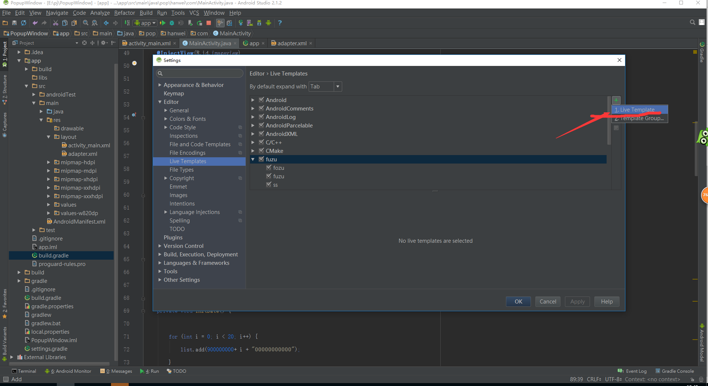Screen dimensions: 708x386
Task: Choose Template Group from the add popup
Action: 640,118
